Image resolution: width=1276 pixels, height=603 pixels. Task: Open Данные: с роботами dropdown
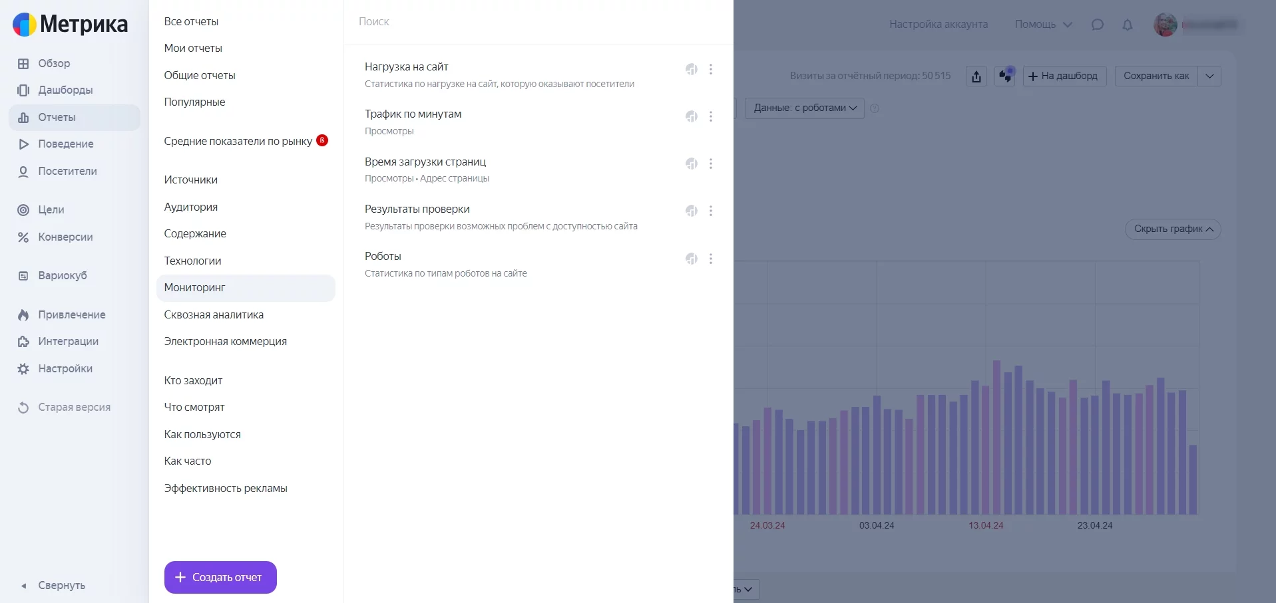click(805, 108)
